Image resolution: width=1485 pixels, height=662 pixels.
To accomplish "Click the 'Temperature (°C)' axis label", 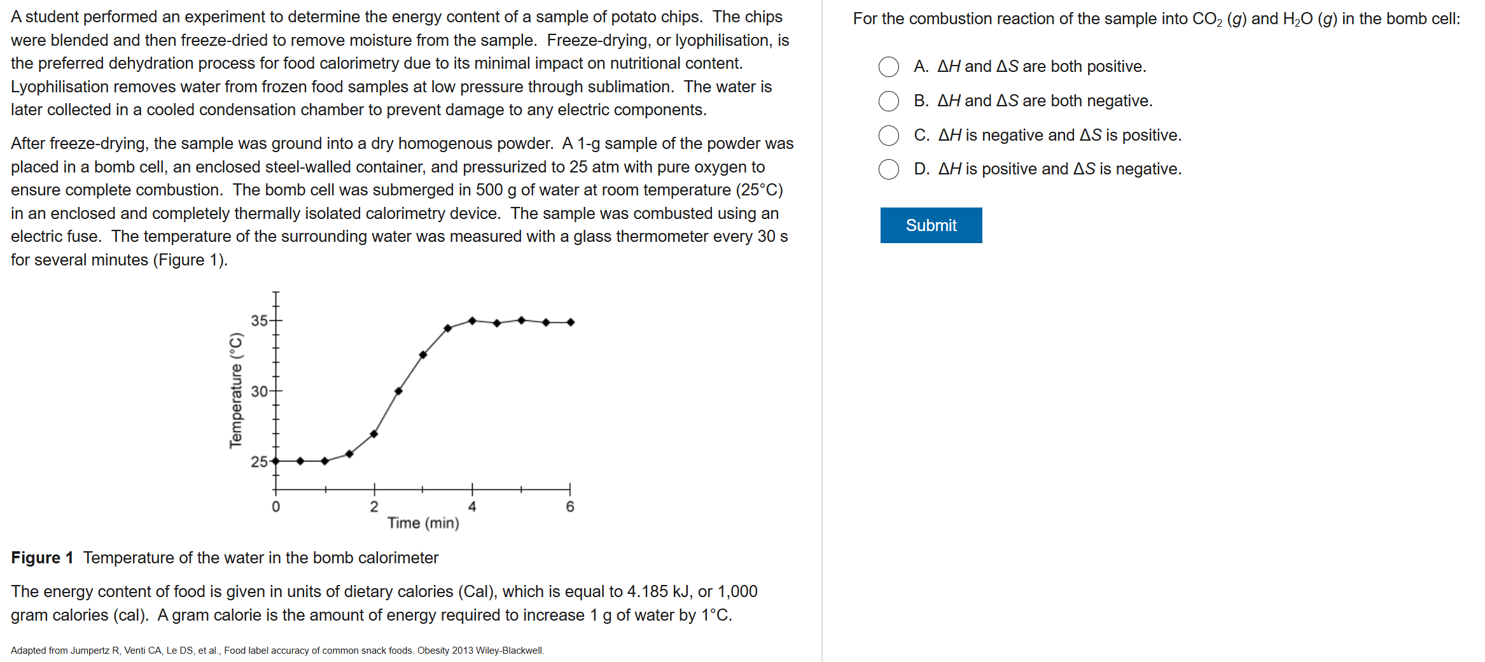I will pyautogui.click(x=236, y=390).
